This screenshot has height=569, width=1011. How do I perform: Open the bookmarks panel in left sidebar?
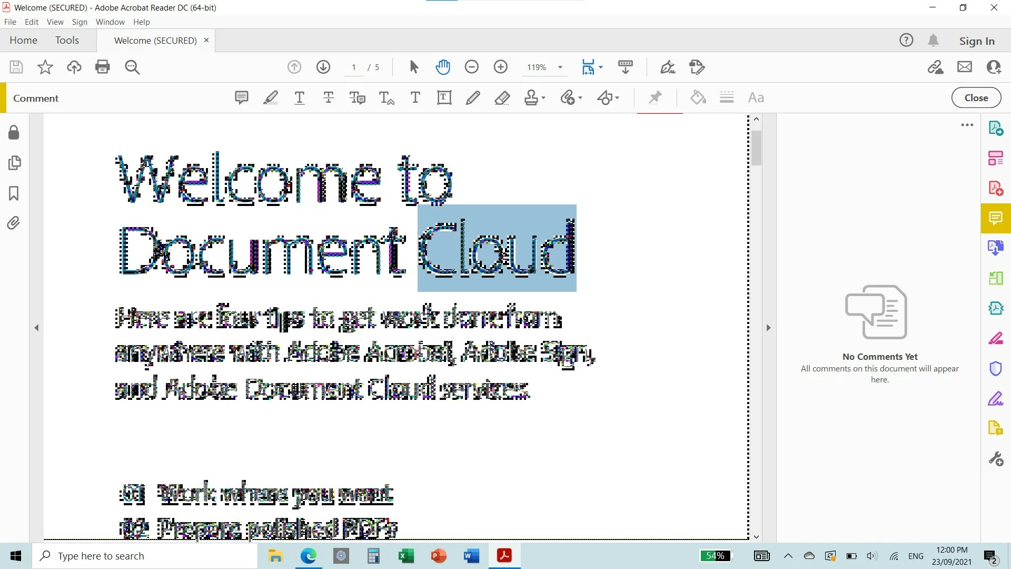coord(14,193)
